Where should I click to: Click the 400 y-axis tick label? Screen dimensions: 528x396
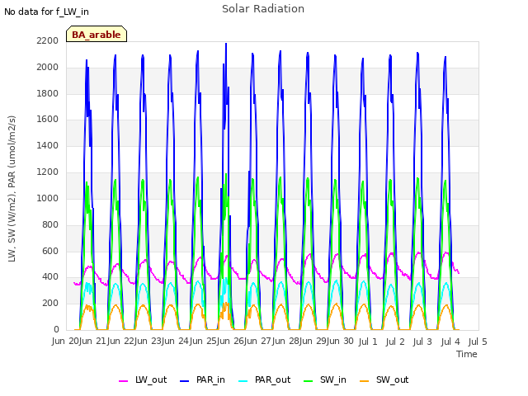pos(50,277)
